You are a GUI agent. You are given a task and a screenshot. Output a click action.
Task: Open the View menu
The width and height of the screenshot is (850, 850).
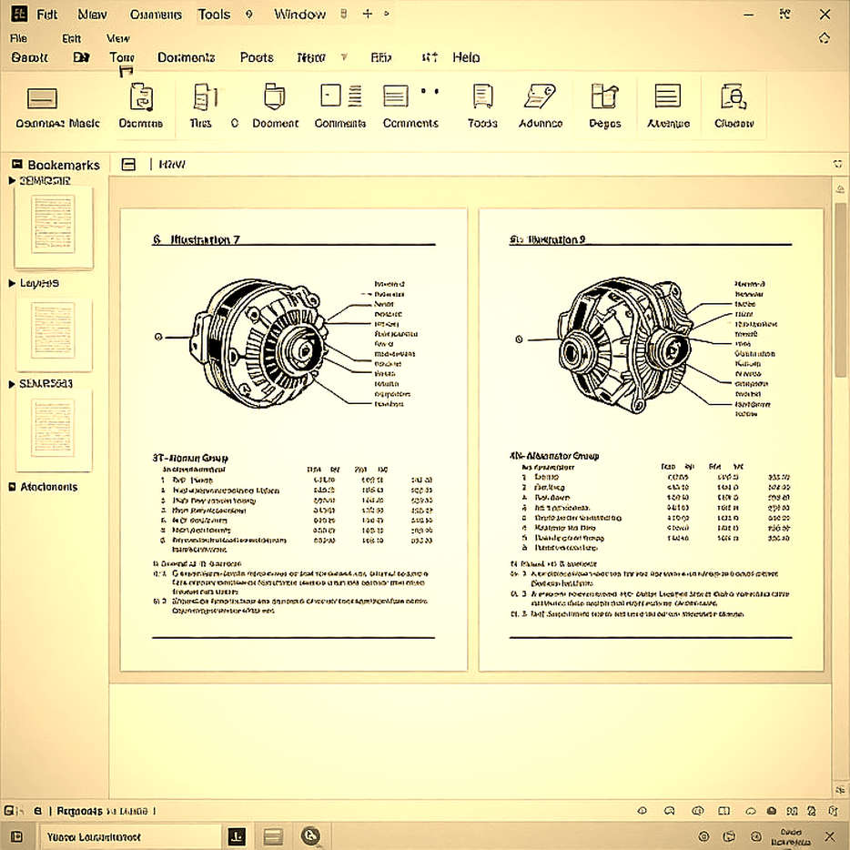click(x=117, y=38)
